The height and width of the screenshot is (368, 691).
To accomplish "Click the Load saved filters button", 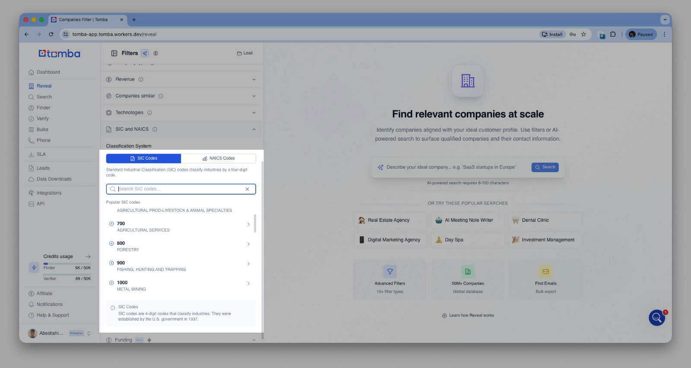I will (x=245, y=53).
